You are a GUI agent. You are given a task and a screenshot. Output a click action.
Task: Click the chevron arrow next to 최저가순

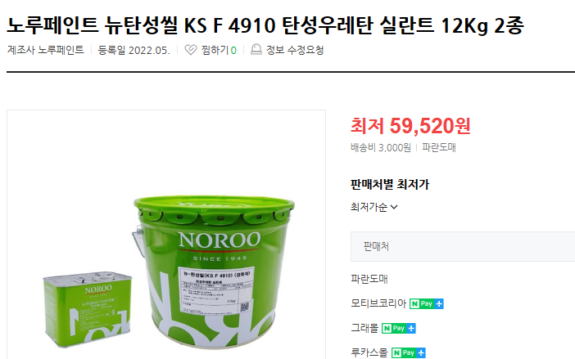[394, 207]
